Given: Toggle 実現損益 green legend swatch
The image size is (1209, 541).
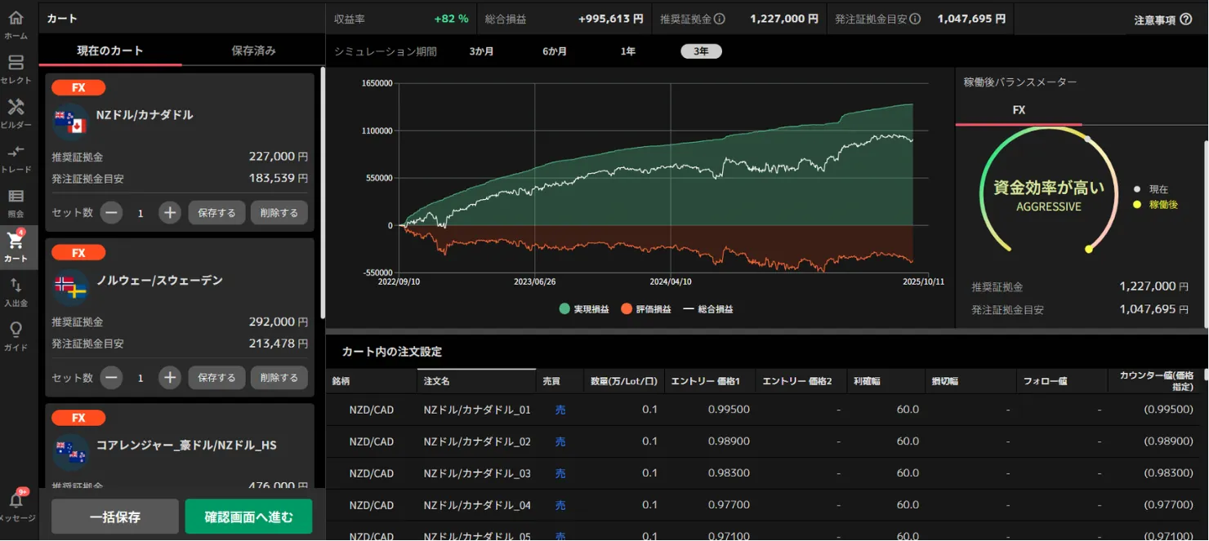Looking at the screenshot, I should [564, 309].
